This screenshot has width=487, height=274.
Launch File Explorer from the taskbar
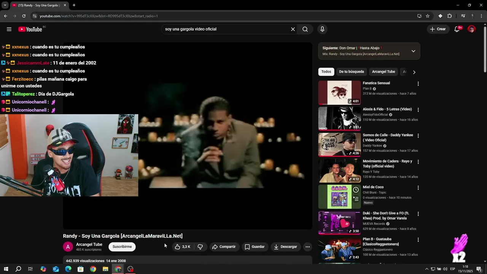point(105,269)
